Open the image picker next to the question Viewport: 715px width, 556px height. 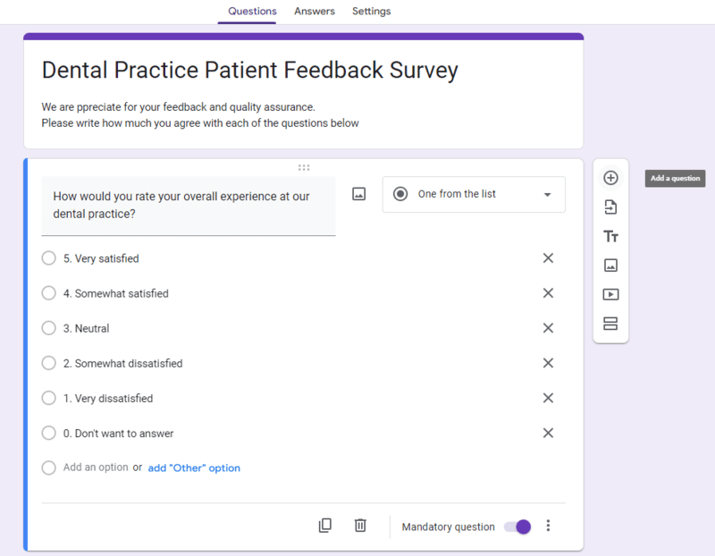tap(358, 194)
